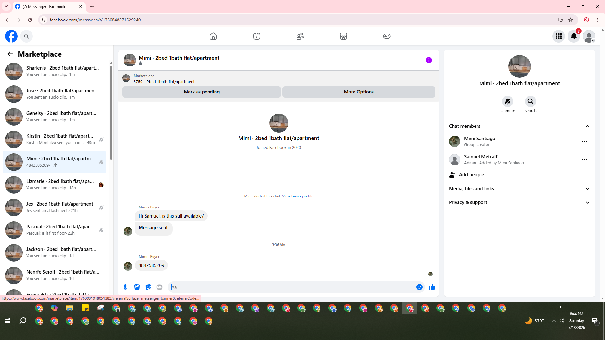Click the listing thumbnail in details panel
This screenshot has height=340, width=605.
[x=520, y=66]
